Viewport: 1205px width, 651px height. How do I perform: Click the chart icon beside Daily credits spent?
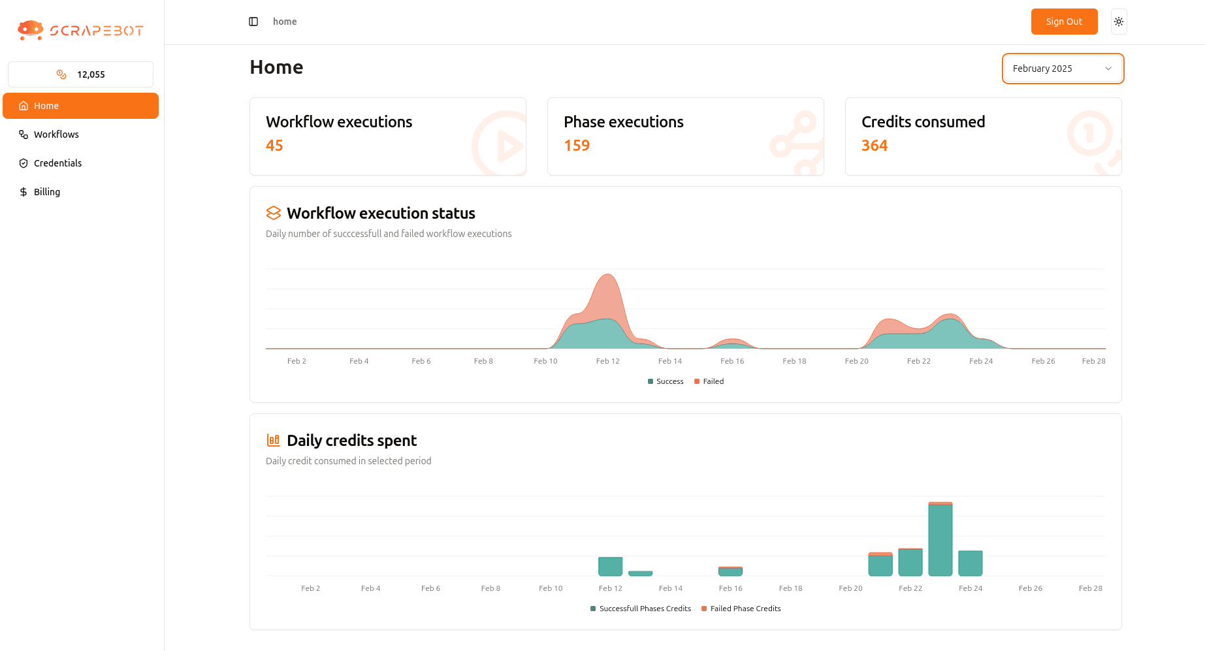coord(274,441)
